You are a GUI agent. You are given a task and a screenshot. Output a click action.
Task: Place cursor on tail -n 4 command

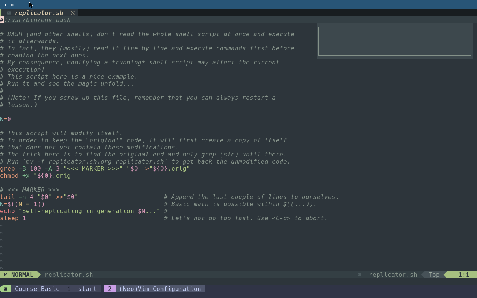39,197
